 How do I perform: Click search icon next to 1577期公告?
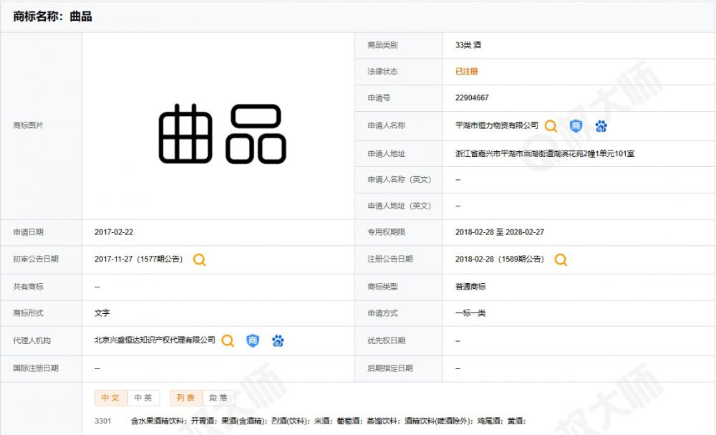[199, 259]
